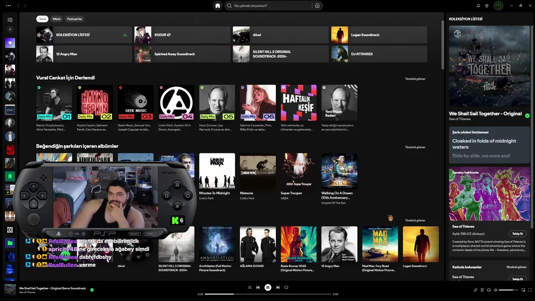Image resolution: width=535 pixels, height=301 pixels.
Task: Open lyrics microphone icon in bottom bar
Action: (x=475, y=290)
